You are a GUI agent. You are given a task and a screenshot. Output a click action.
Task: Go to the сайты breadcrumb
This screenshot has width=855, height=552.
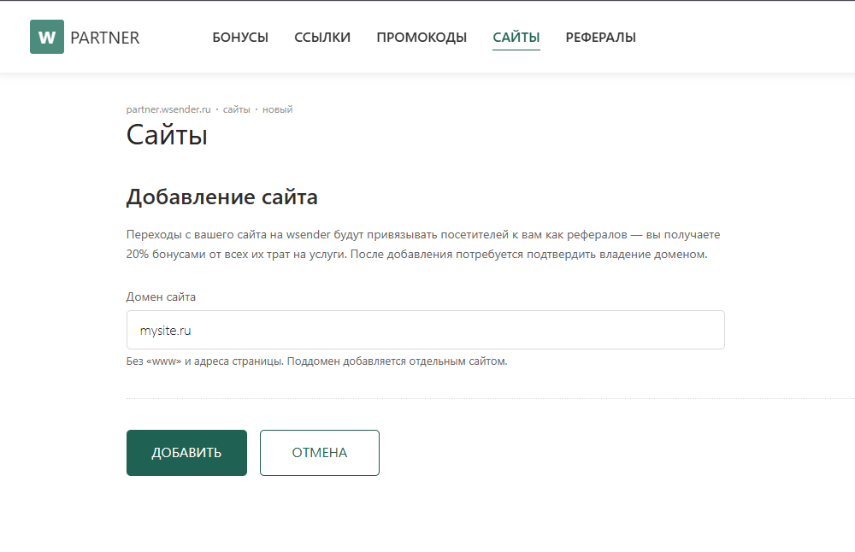click(237, 109)
